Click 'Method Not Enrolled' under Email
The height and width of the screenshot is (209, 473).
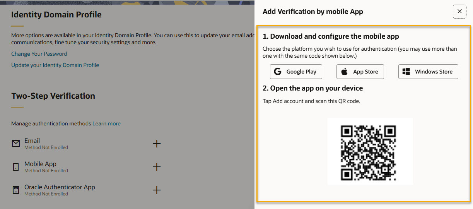46,147
